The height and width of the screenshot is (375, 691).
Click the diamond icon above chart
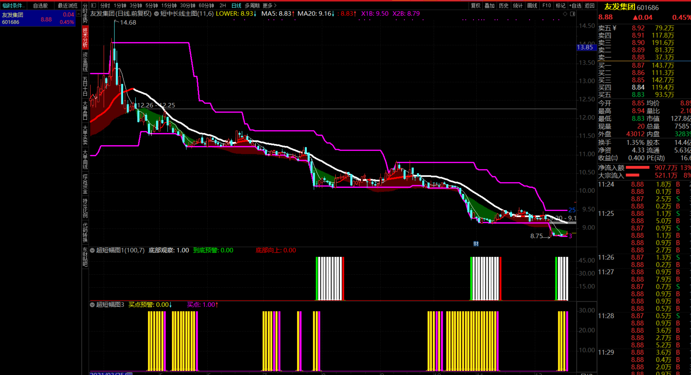click(x=565, y=14)
